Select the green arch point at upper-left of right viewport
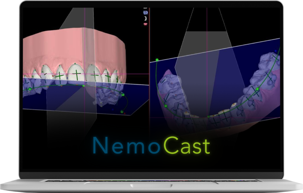The image size is (303, 193). (157, 60)
